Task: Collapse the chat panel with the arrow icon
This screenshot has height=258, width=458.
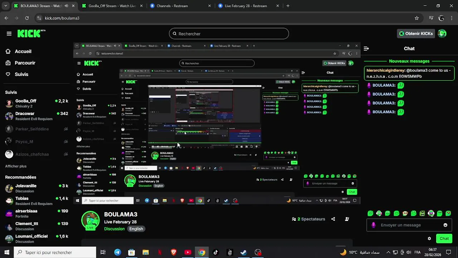Action: pos(366,48)
